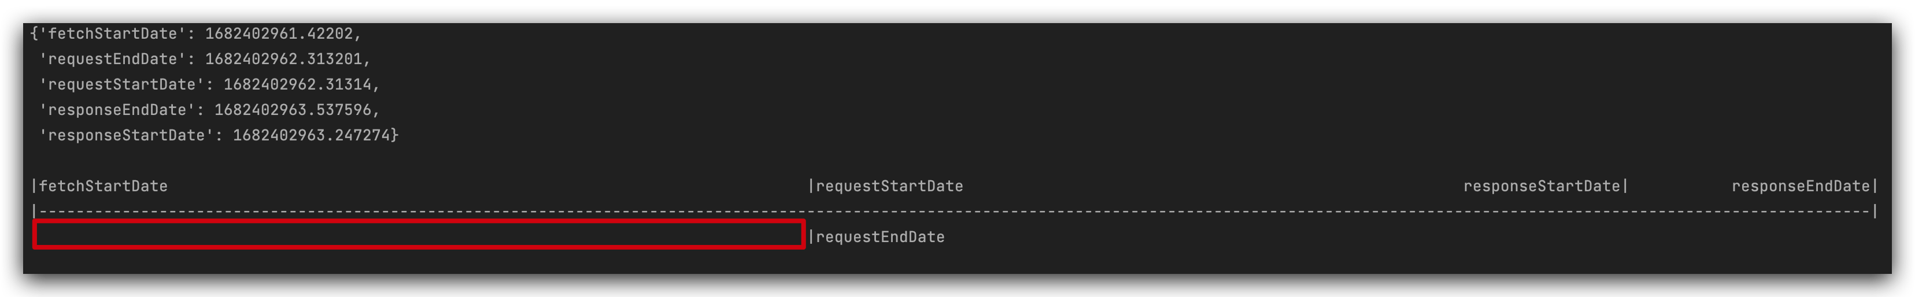Click inside the red highlighted rectangle
This screenshot has height=297, width=1915.
419,235
